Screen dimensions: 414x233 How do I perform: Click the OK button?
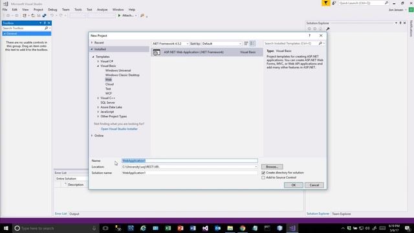(x=293, y=185)
